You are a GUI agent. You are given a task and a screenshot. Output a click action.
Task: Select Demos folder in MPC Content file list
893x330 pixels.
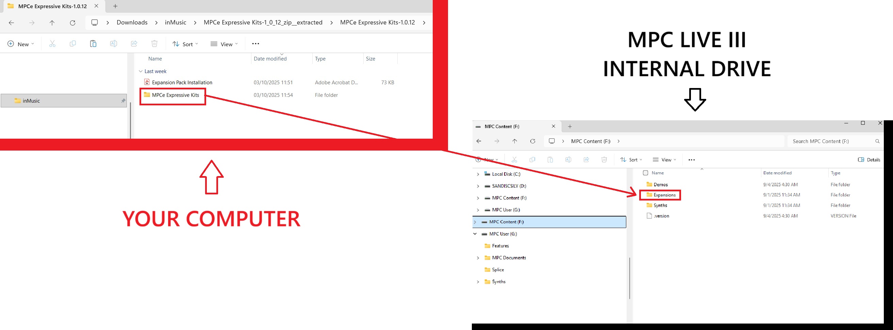point(657,185)
